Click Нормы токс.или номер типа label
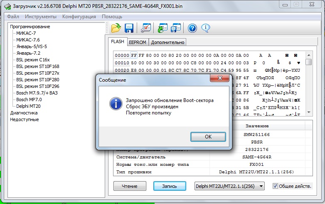 pos(153,165)
